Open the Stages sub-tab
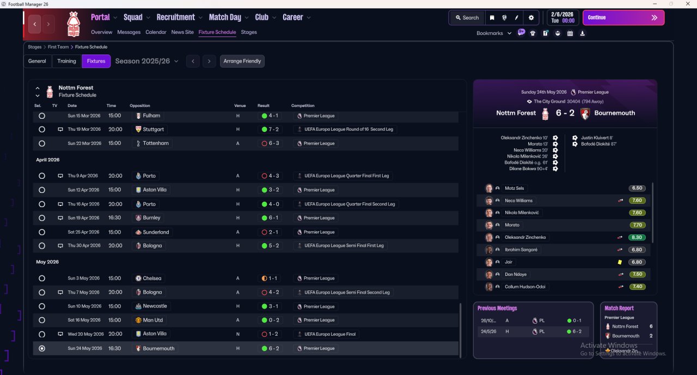 pos(249,32)
